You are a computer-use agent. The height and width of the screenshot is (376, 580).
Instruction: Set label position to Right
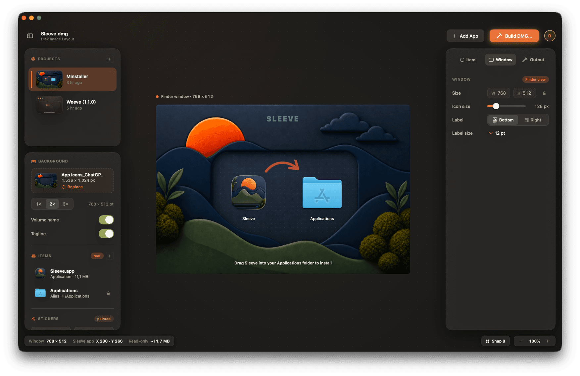click(533, 120)
